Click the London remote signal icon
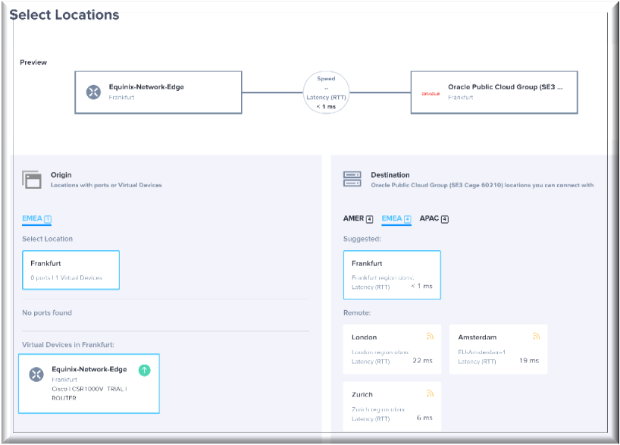 click(x=429, y=336)
